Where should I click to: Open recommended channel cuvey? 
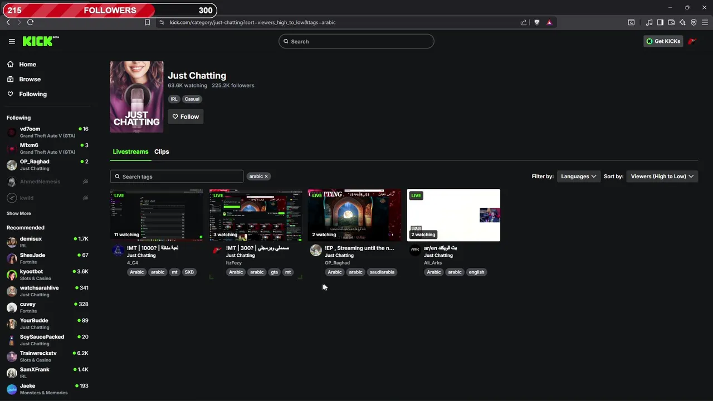[x=47, y=307]
